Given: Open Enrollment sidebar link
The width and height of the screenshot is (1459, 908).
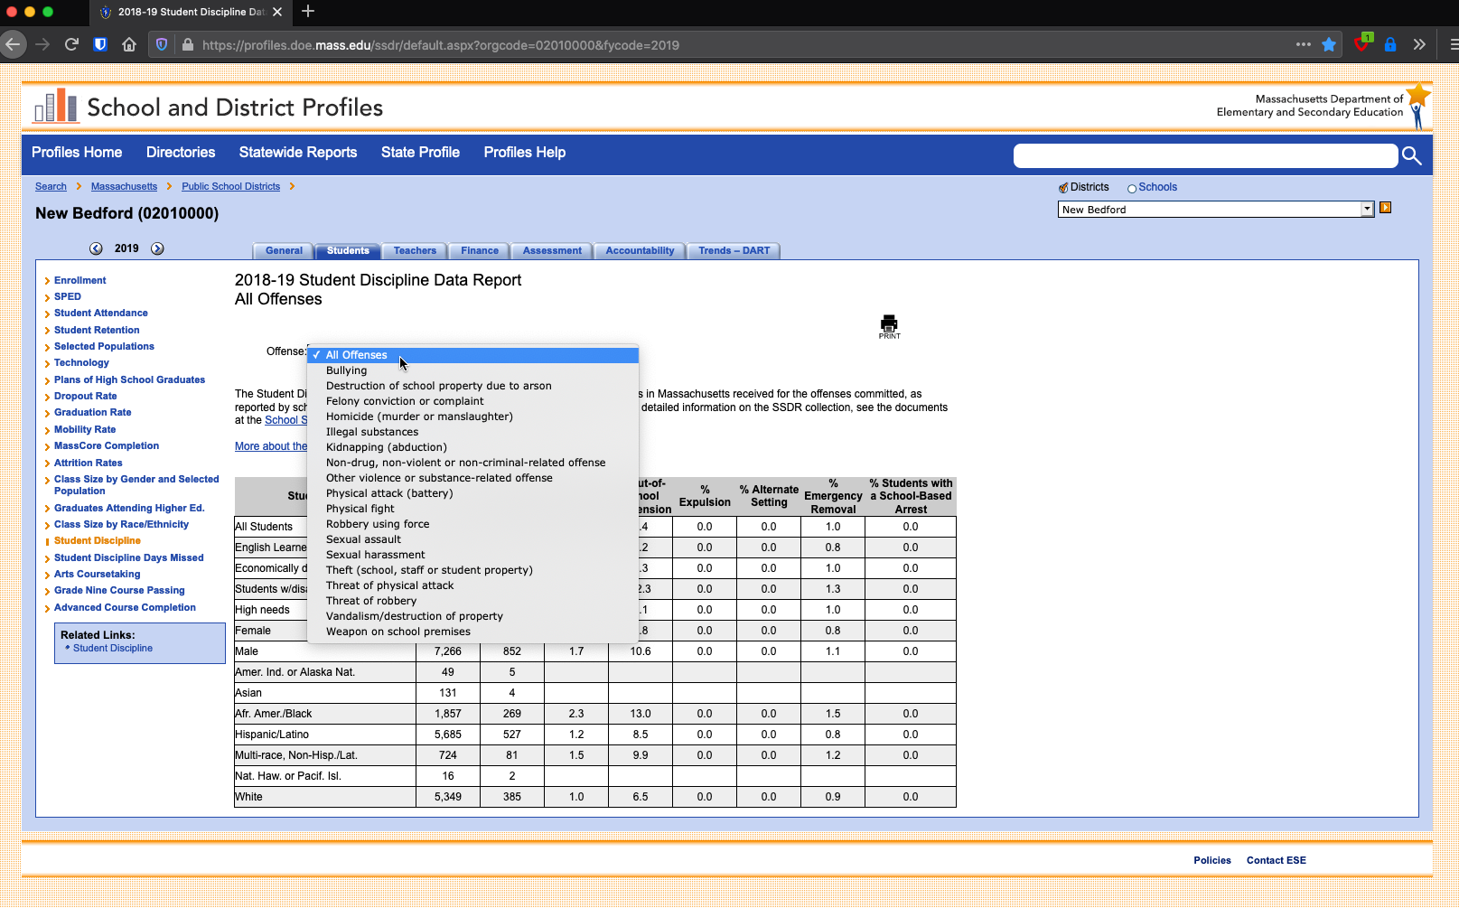Looking at the screenshot, I should [x=79, y=281].
